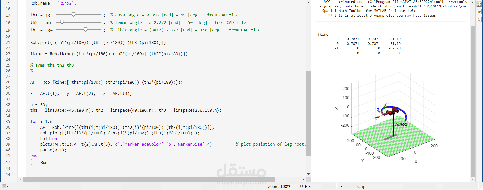Viewport: 483px width, 190px height.
Task: Click the editor scroll-up arrow
Action: click(308, 2)
